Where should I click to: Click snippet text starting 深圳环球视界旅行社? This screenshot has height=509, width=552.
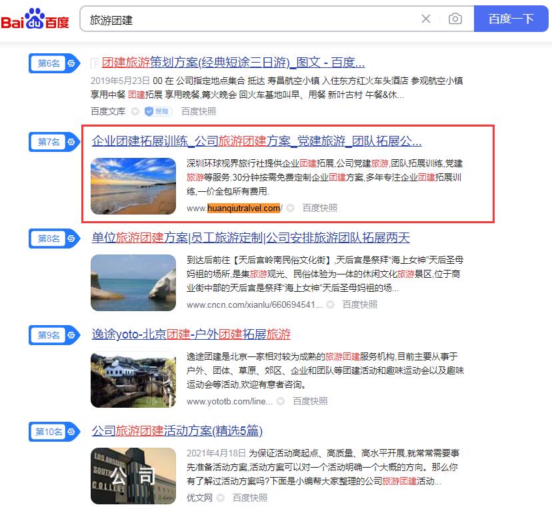325,177
